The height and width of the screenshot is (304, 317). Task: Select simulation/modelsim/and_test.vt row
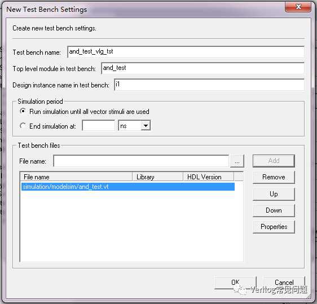pyautogui.click(x=128, y=187)
